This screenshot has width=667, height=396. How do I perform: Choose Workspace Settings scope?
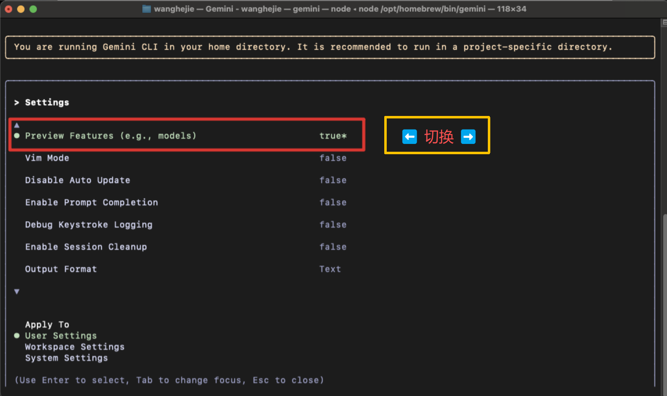pos(75,347)
